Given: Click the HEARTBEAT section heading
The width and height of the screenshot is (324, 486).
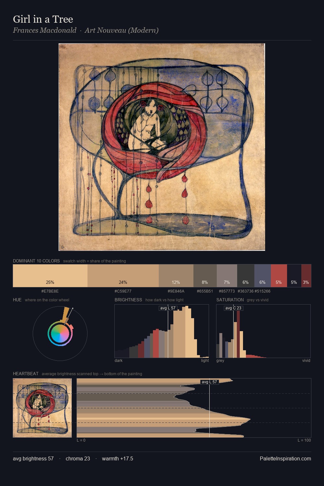Looking at the screenshot, I should click(26, 374).
